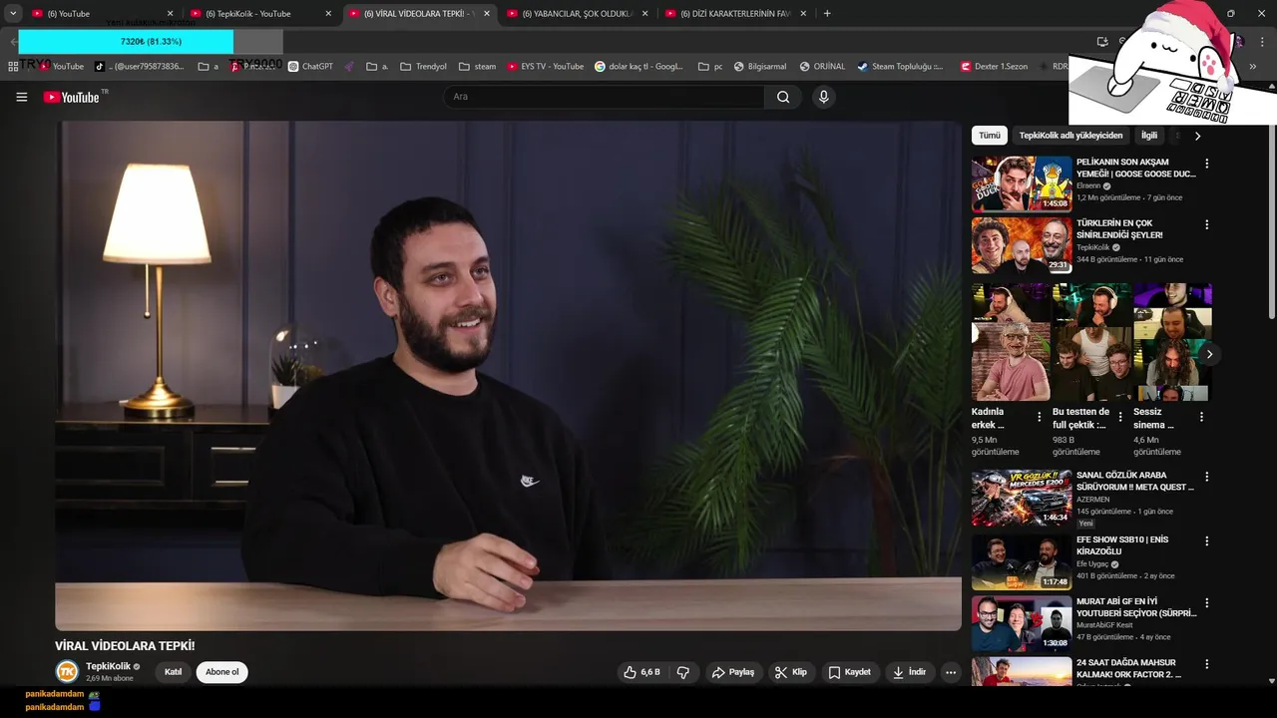Open options for EFE SHOW S3B10 video
This screenshot has height=718, width=1277.
click(x=1206, y=541)
